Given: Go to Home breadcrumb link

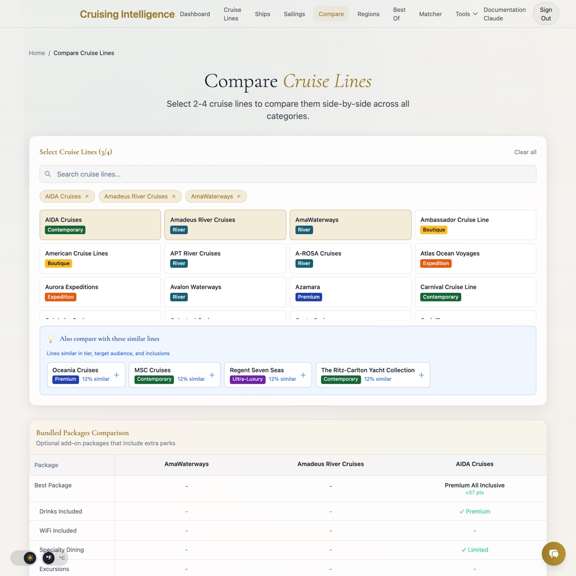Looking at the screenshot, I should (x=37, y=53).
